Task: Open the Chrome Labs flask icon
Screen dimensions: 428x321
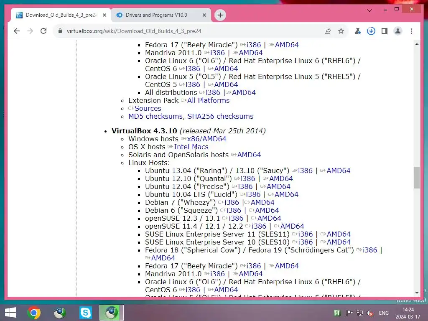Action: click(x=358, y=31)
